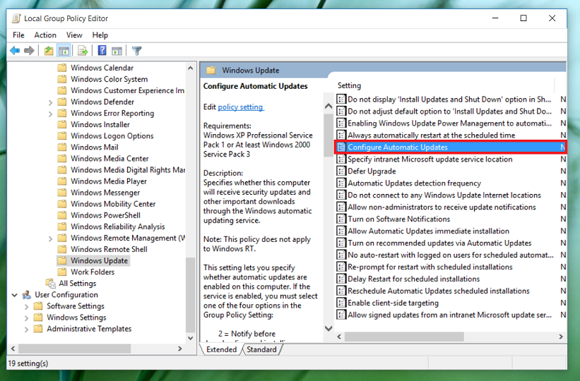Screen dimensions: 580x381
Task: Select Windows Update in the tree
Action: [99, 260]
